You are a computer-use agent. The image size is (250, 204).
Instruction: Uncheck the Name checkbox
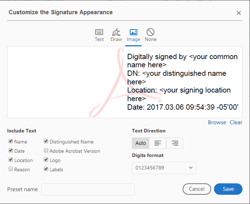[x=11, y=141]
